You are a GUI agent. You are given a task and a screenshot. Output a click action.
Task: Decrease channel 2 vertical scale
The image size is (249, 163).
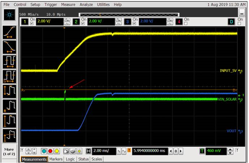(x=119, y=24)
